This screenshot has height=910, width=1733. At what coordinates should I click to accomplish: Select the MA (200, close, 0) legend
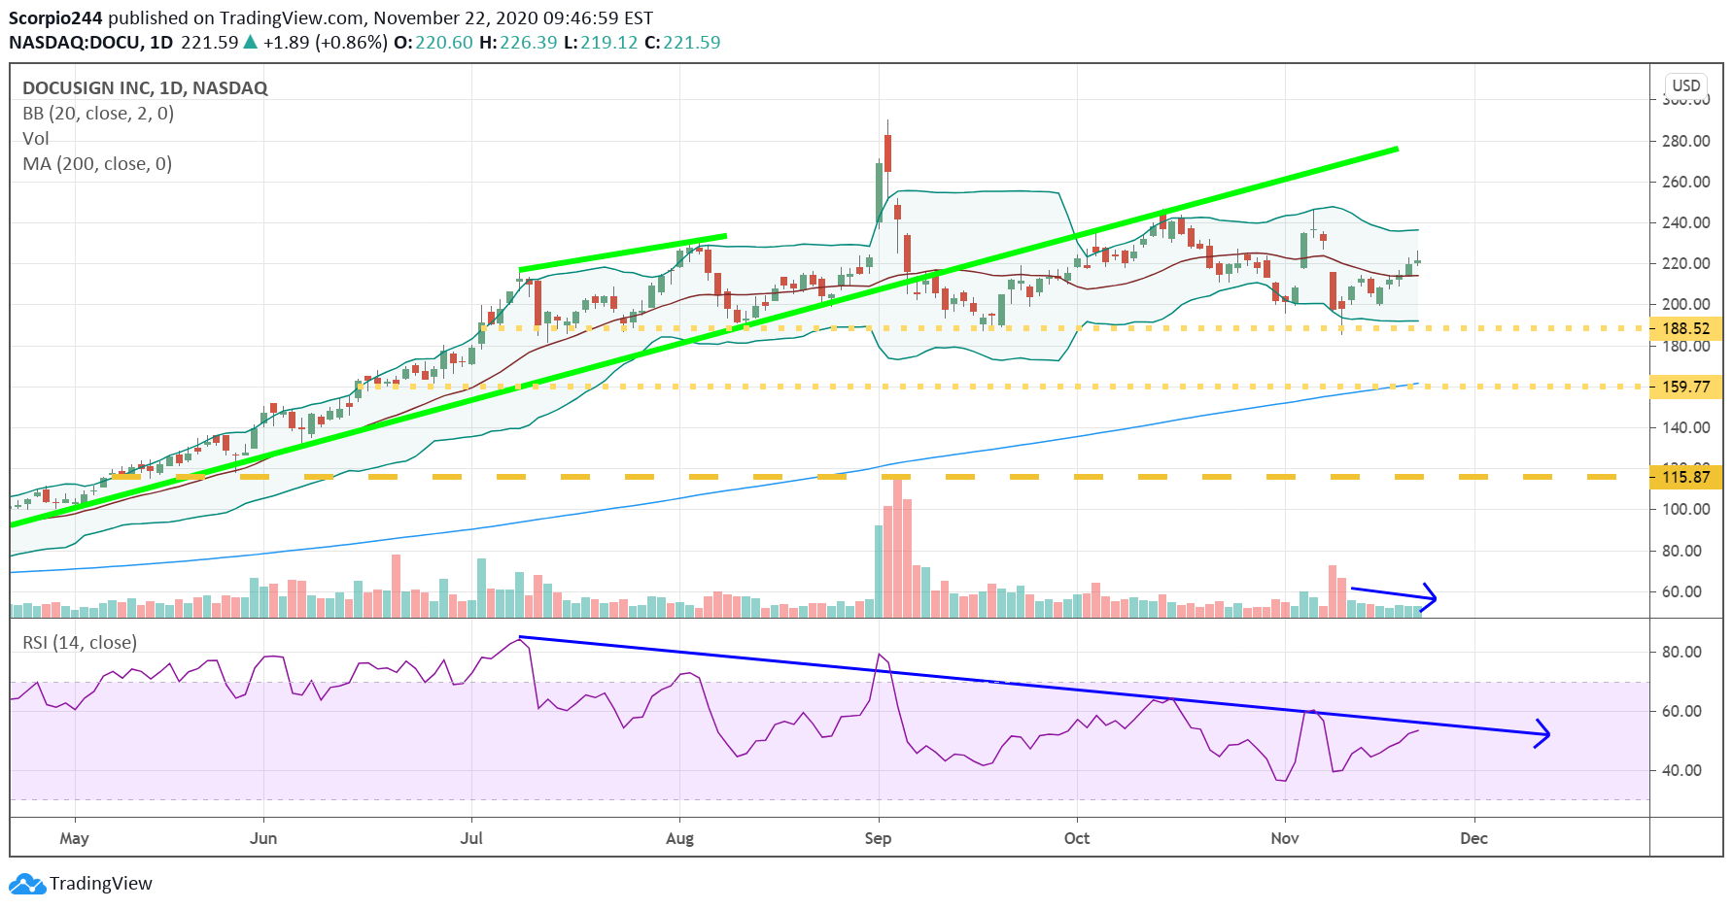point(97,163)
